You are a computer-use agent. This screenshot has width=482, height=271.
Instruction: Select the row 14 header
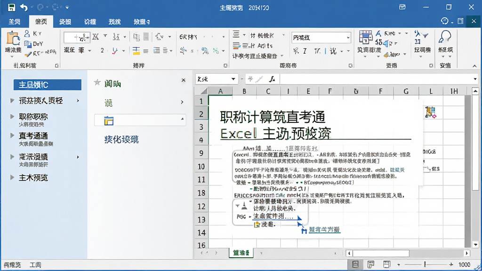click(x=201, y=232)
